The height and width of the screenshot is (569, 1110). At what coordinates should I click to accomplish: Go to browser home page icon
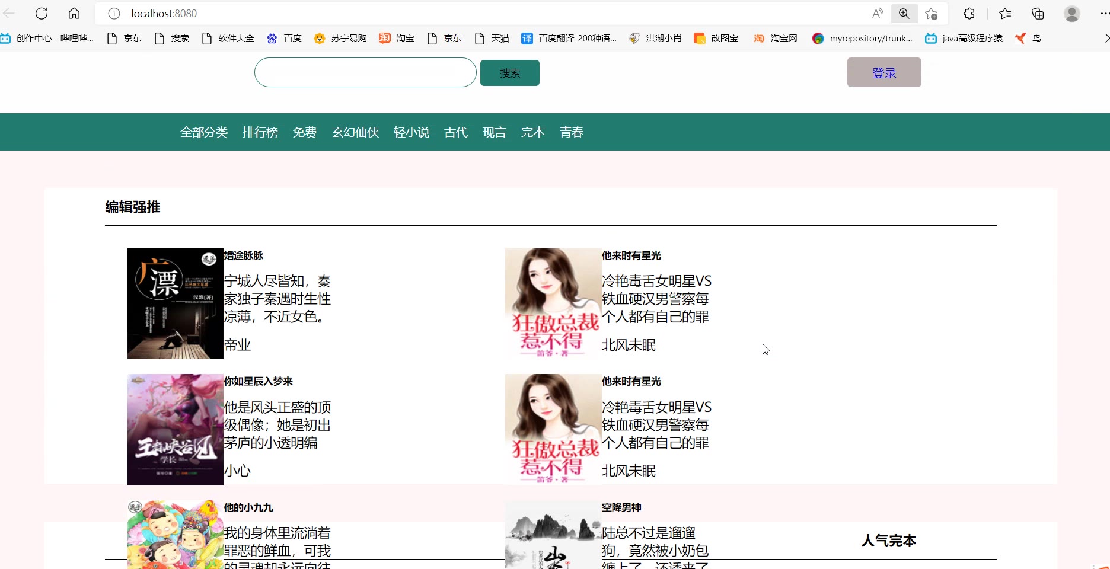[74, 13]
